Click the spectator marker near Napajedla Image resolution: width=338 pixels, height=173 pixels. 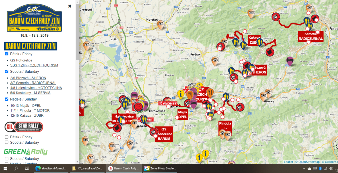tap(144, 119)
